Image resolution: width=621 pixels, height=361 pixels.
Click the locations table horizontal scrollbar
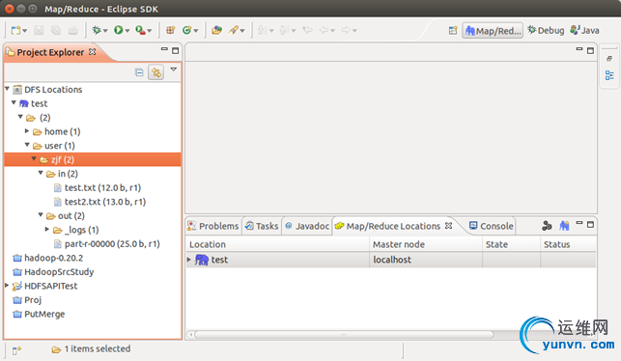(x=344, y=335)
